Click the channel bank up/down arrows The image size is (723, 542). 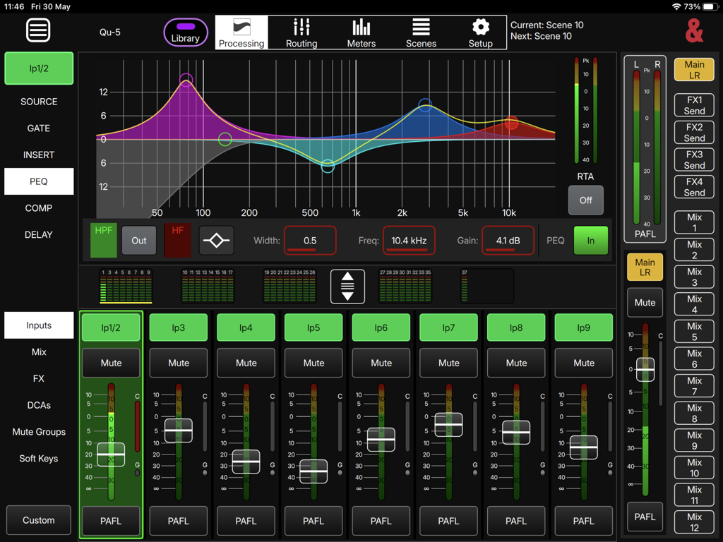(347, 287)
